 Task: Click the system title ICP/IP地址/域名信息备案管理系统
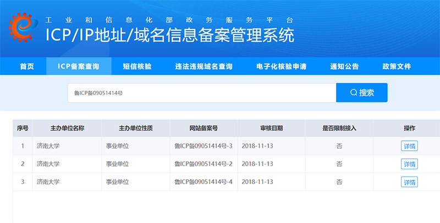tap(170, 35)
